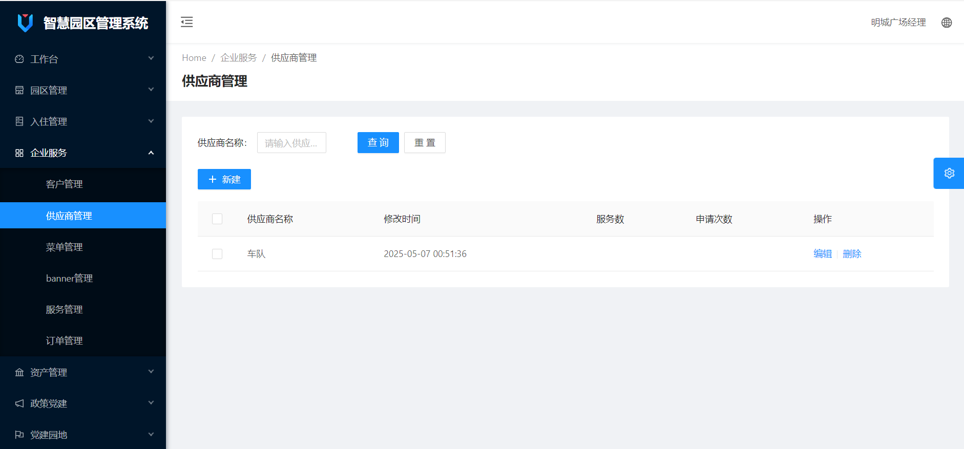This screenshot has height=449, width=964.
Task: Click the 新建 create button
Action: pos(224,179)
